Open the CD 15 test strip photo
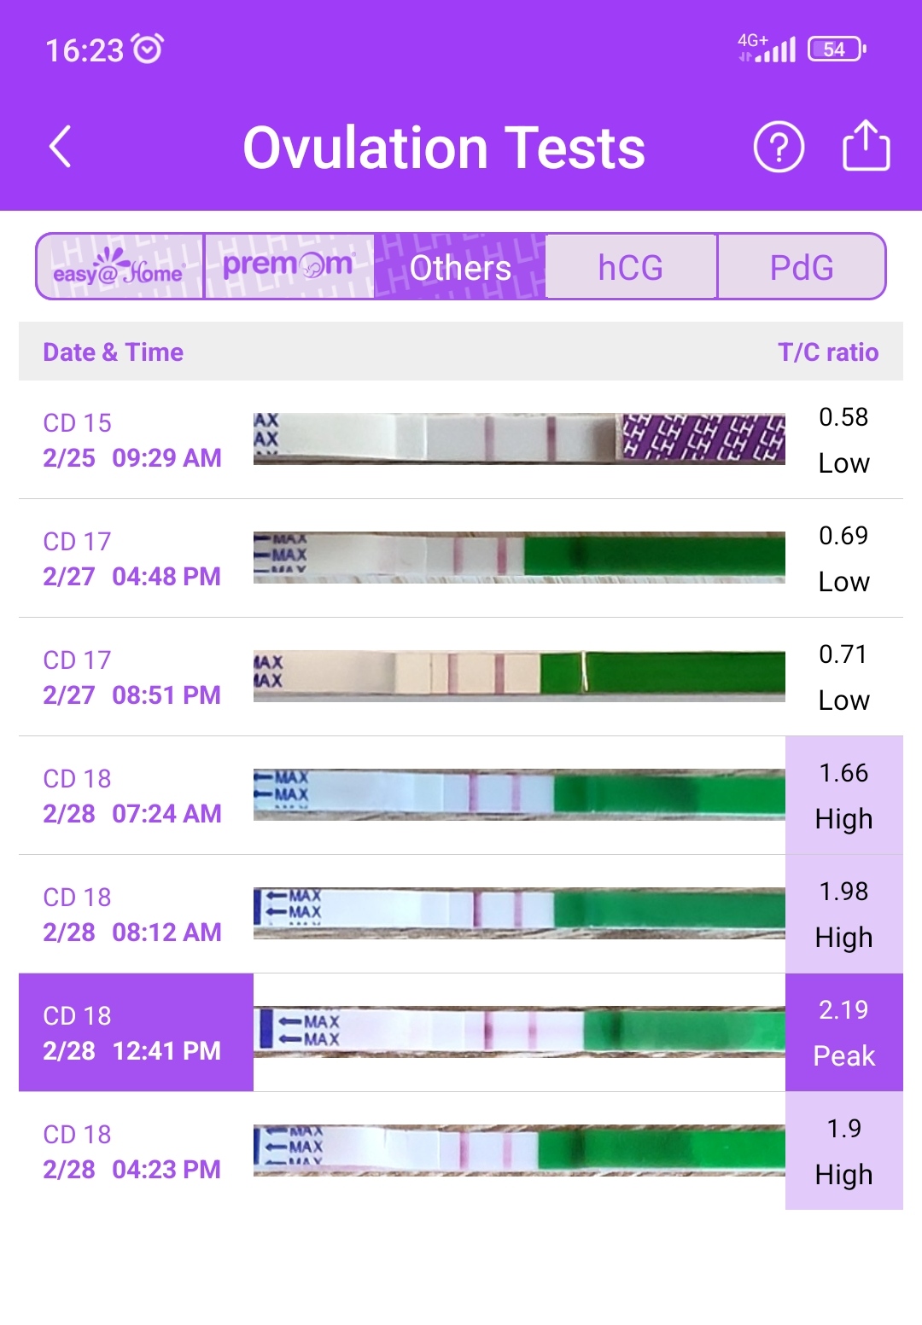This screenshot has height=1325, width=922. [x=518, y=439]
